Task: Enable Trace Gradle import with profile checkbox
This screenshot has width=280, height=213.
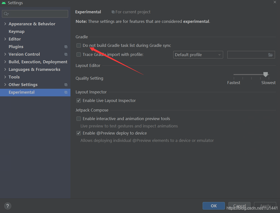Action: (79, 54)
